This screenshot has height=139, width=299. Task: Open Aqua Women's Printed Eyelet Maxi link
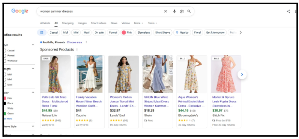pyautogui.click(x=191, y=101)
